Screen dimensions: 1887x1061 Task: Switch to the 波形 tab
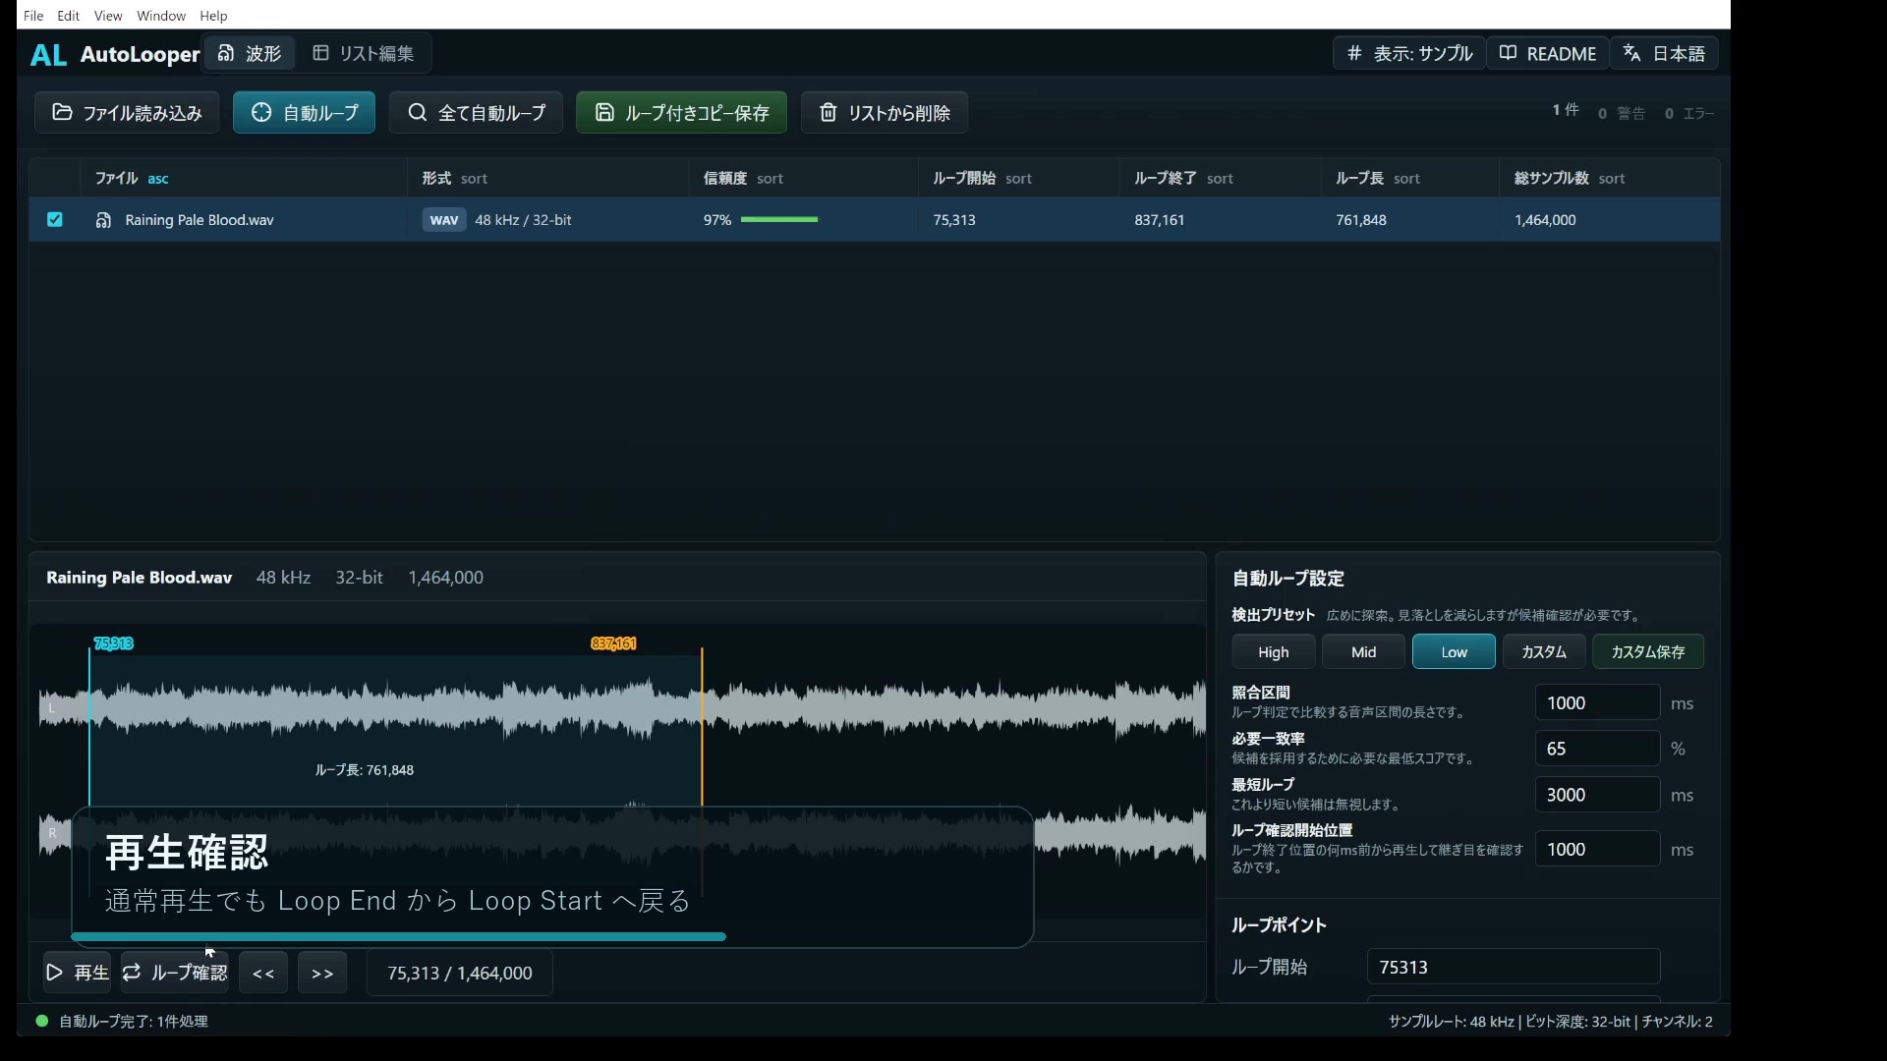tap(250, 53)
